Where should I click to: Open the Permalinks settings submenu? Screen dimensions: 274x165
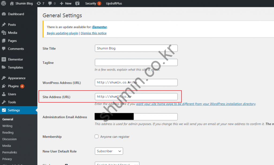pyautogui.click(x=10, y=152)
